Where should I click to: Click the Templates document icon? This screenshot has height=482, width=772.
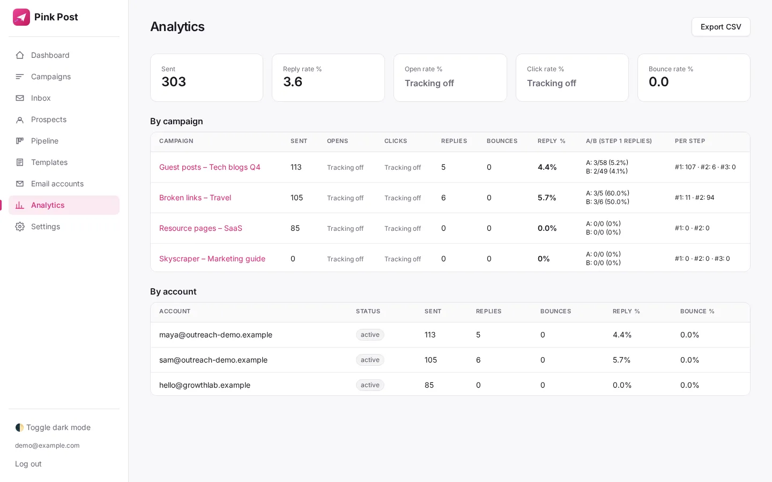coord(20,162)
